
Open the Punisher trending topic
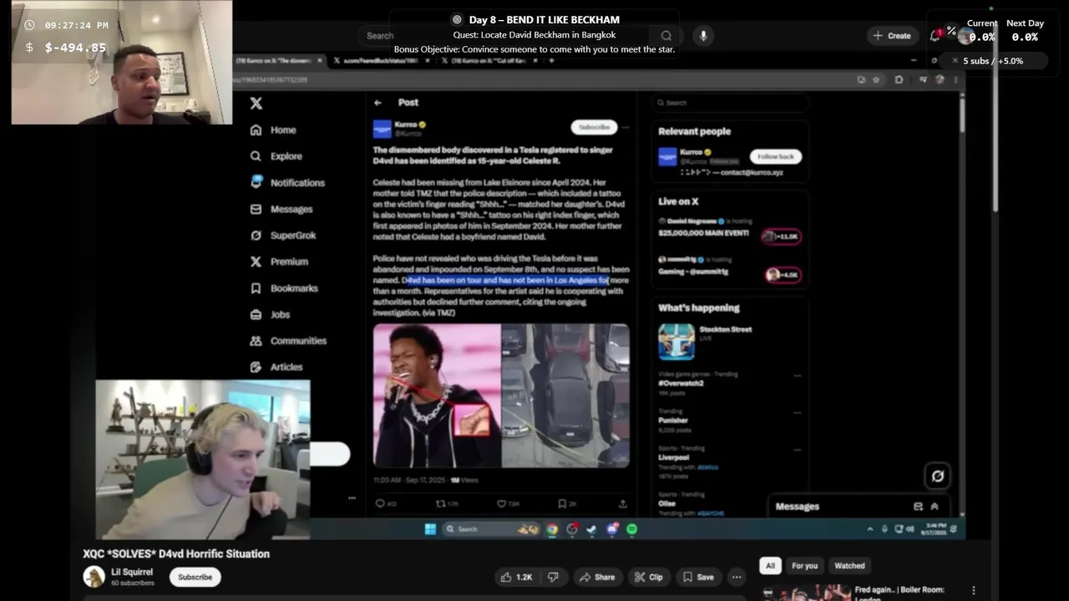(673, 421)
